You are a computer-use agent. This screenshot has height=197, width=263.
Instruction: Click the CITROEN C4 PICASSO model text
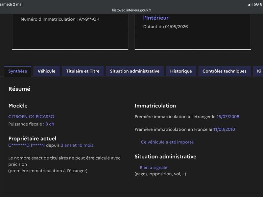[x=31, y=117]
